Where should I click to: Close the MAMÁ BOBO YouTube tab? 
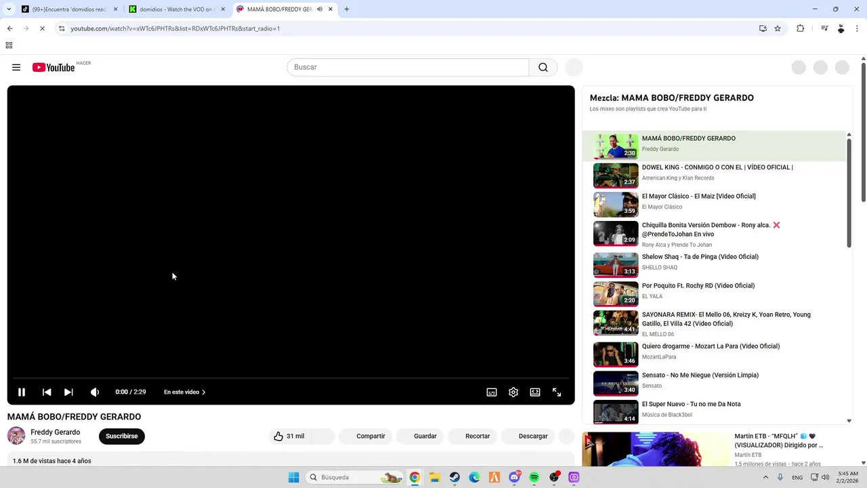click(x=331, y=9)
